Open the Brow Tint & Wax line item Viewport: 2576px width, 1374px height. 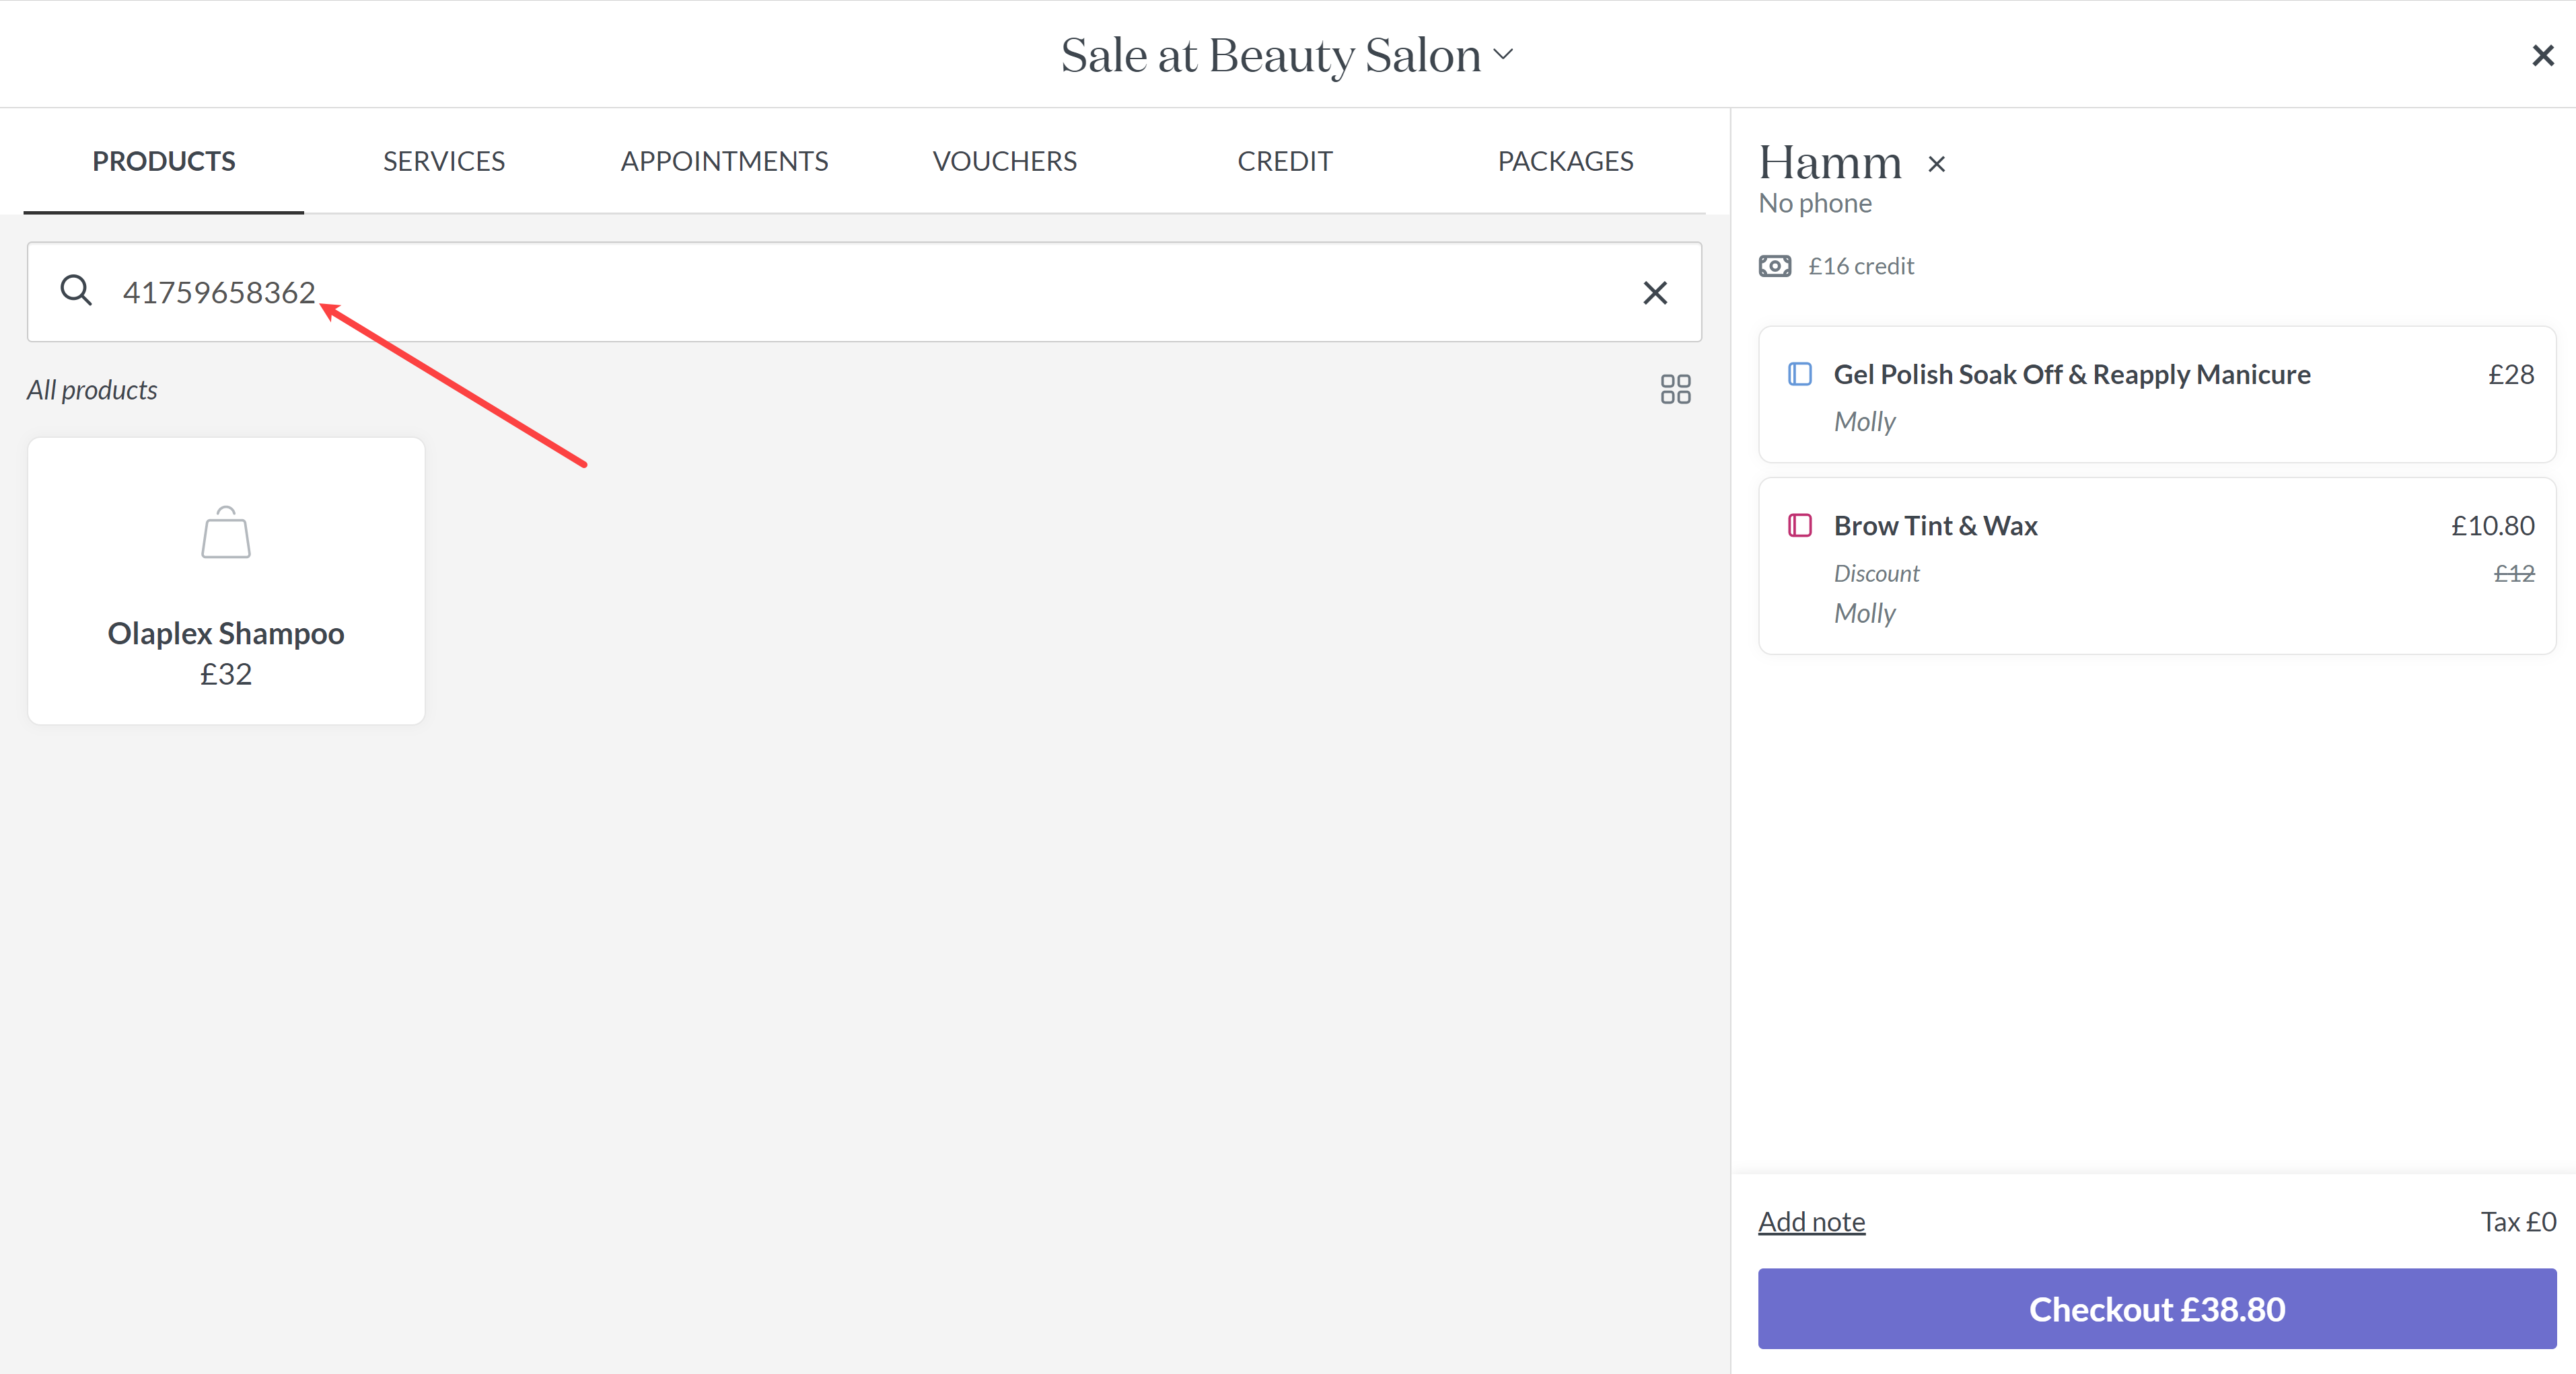coord(2157,566)
